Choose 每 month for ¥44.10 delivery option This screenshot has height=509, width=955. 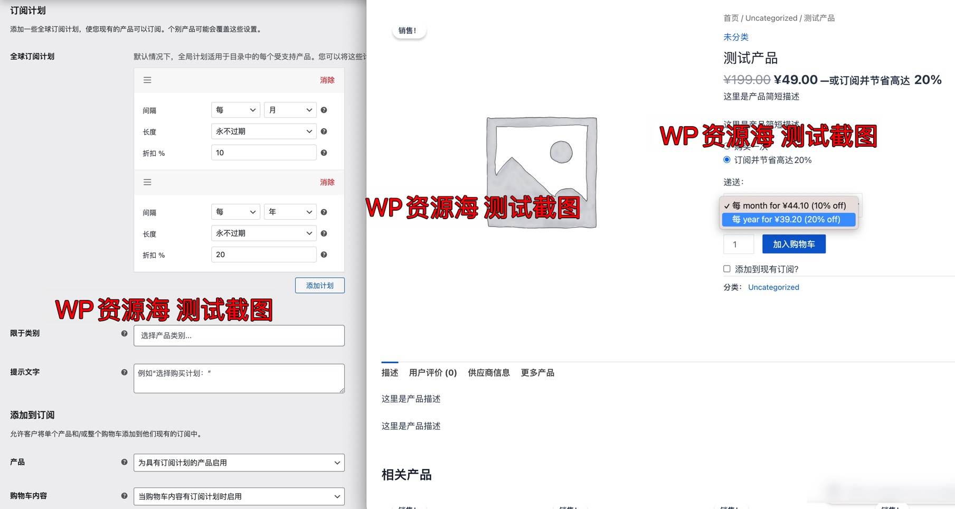pyautogui.click(x=789, y=205)
